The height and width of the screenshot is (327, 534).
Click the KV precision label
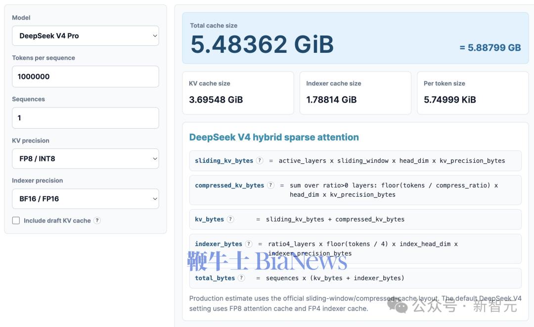pos(31,141)
